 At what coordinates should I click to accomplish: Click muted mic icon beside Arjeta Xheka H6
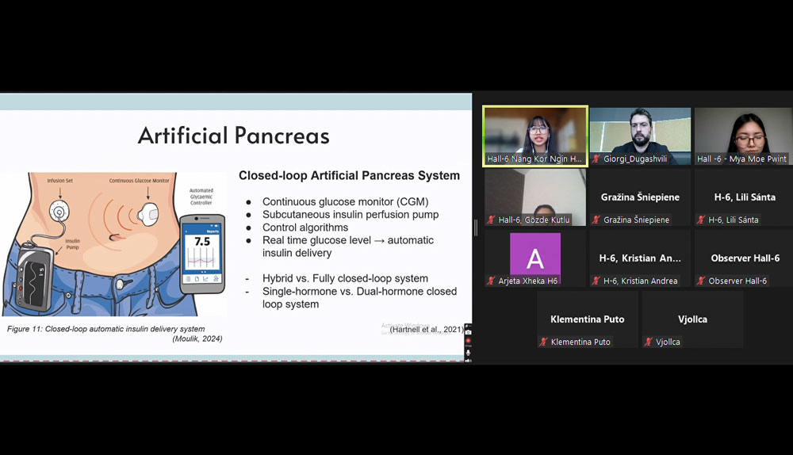point(492,281)
